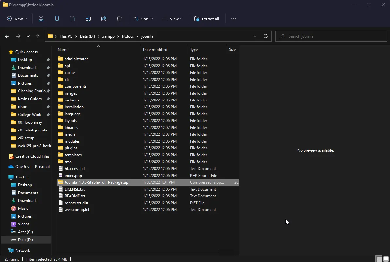Viewport: 390px width, 262px height.
Task: Click the Copy icon in toolbar
Action: [x=57, y=19]
